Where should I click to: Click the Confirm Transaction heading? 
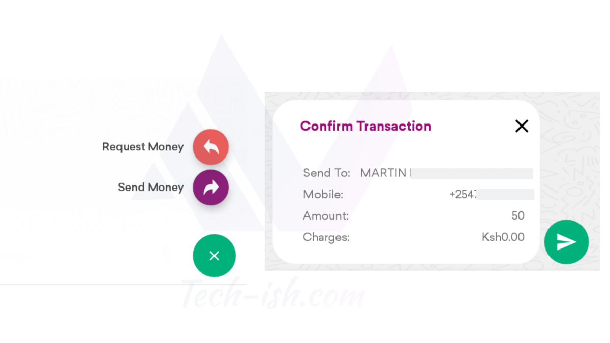point(365,126)
